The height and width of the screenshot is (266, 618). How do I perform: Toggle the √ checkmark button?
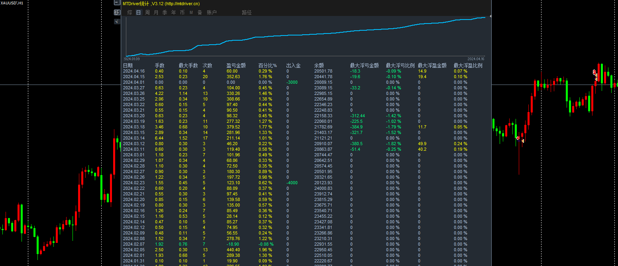(x=117, y=22)
